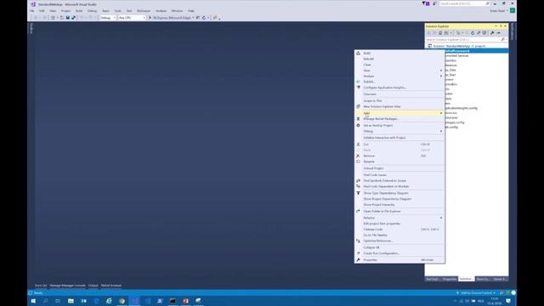
Task: Open the Debug configuration dropdown in toolbar
Action: tap(108, 18)
